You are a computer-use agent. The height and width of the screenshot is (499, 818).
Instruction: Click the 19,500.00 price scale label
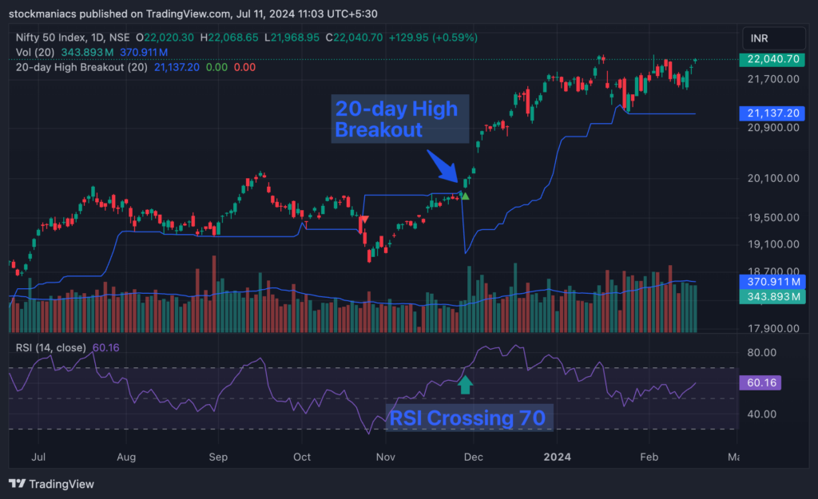point(773,217)
